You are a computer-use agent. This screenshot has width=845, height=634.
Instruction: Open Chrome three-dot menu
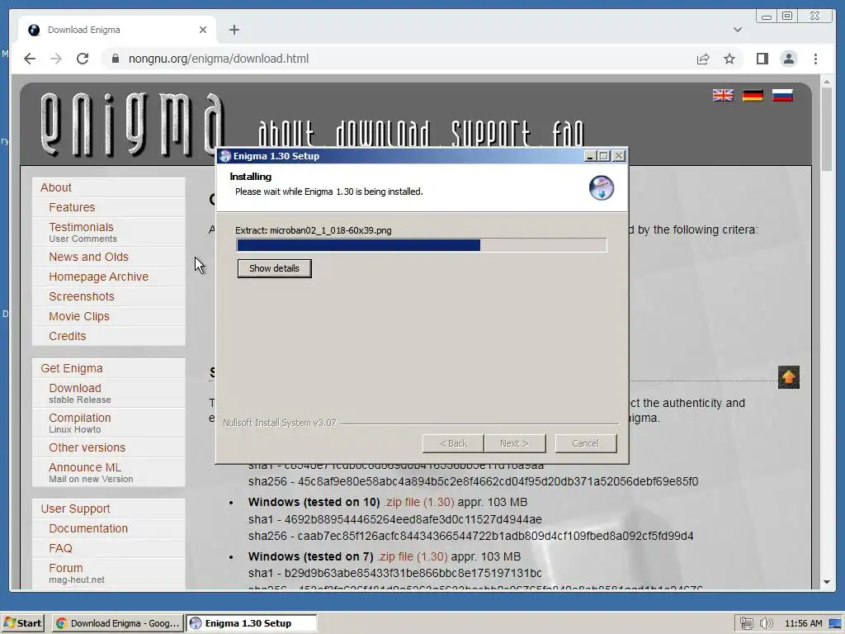[x=815, y=59]
